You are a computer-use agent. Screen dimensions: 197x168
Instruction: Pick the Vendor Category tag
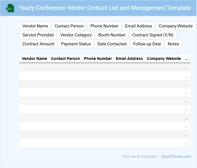76,35
